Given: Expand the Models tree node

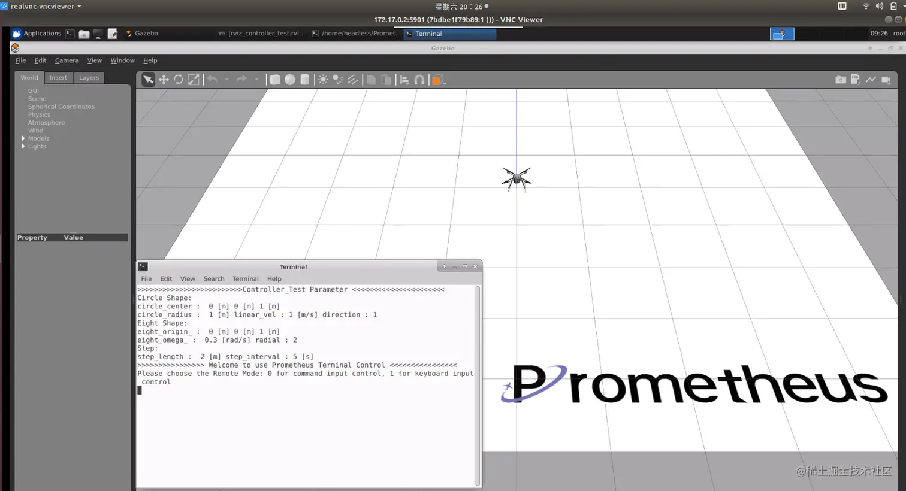Looking at the screenshot, I should point(23,138).
